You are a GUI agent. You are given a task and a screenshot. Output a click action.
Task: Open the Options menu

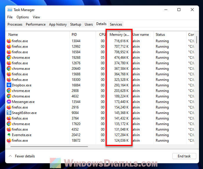click(23, 17)
